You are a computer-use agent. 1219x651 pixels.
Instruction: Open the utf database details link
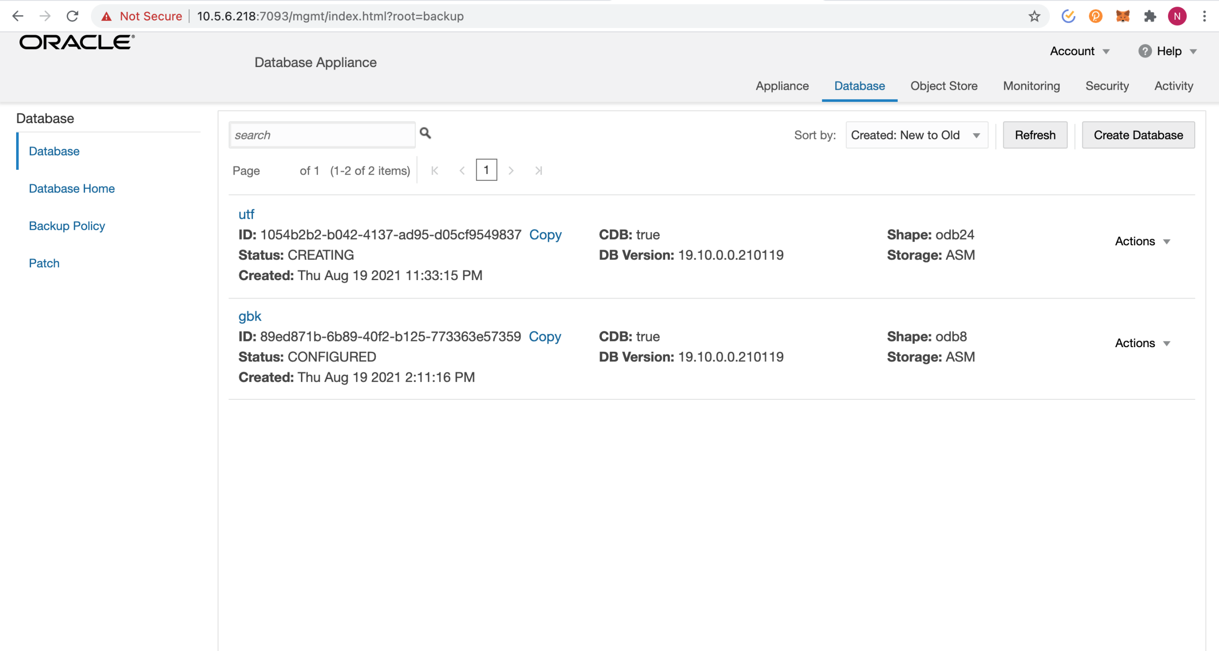pos(246,214)
